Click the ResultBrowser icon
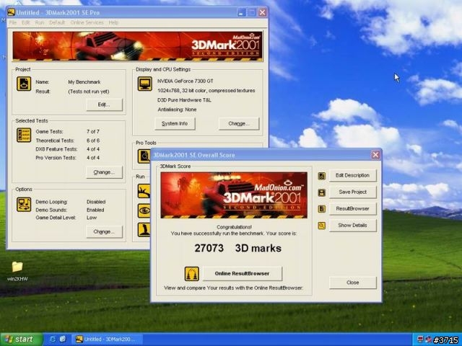462x346 pixels. point(322,209)
